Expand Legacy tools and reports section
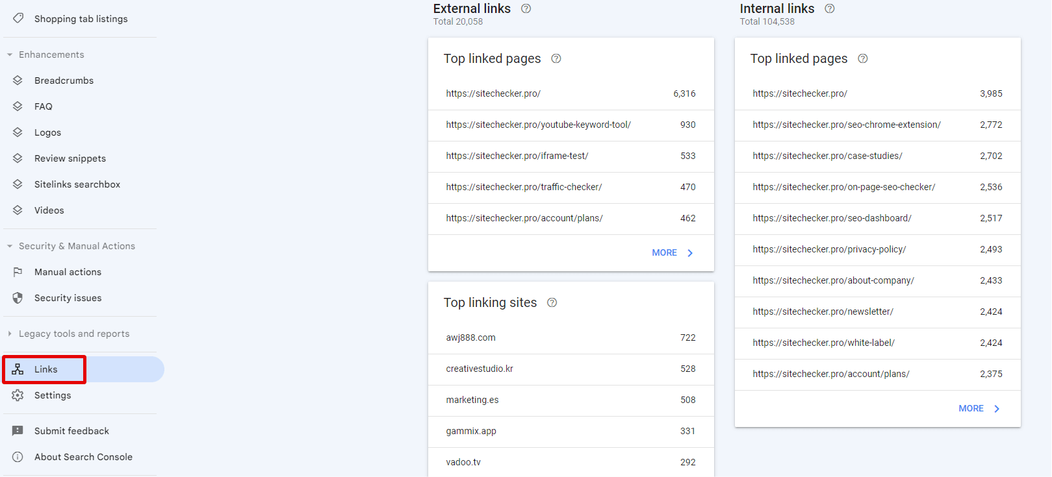The width and height of the screenshot is (1052, 477). [10, 334]
